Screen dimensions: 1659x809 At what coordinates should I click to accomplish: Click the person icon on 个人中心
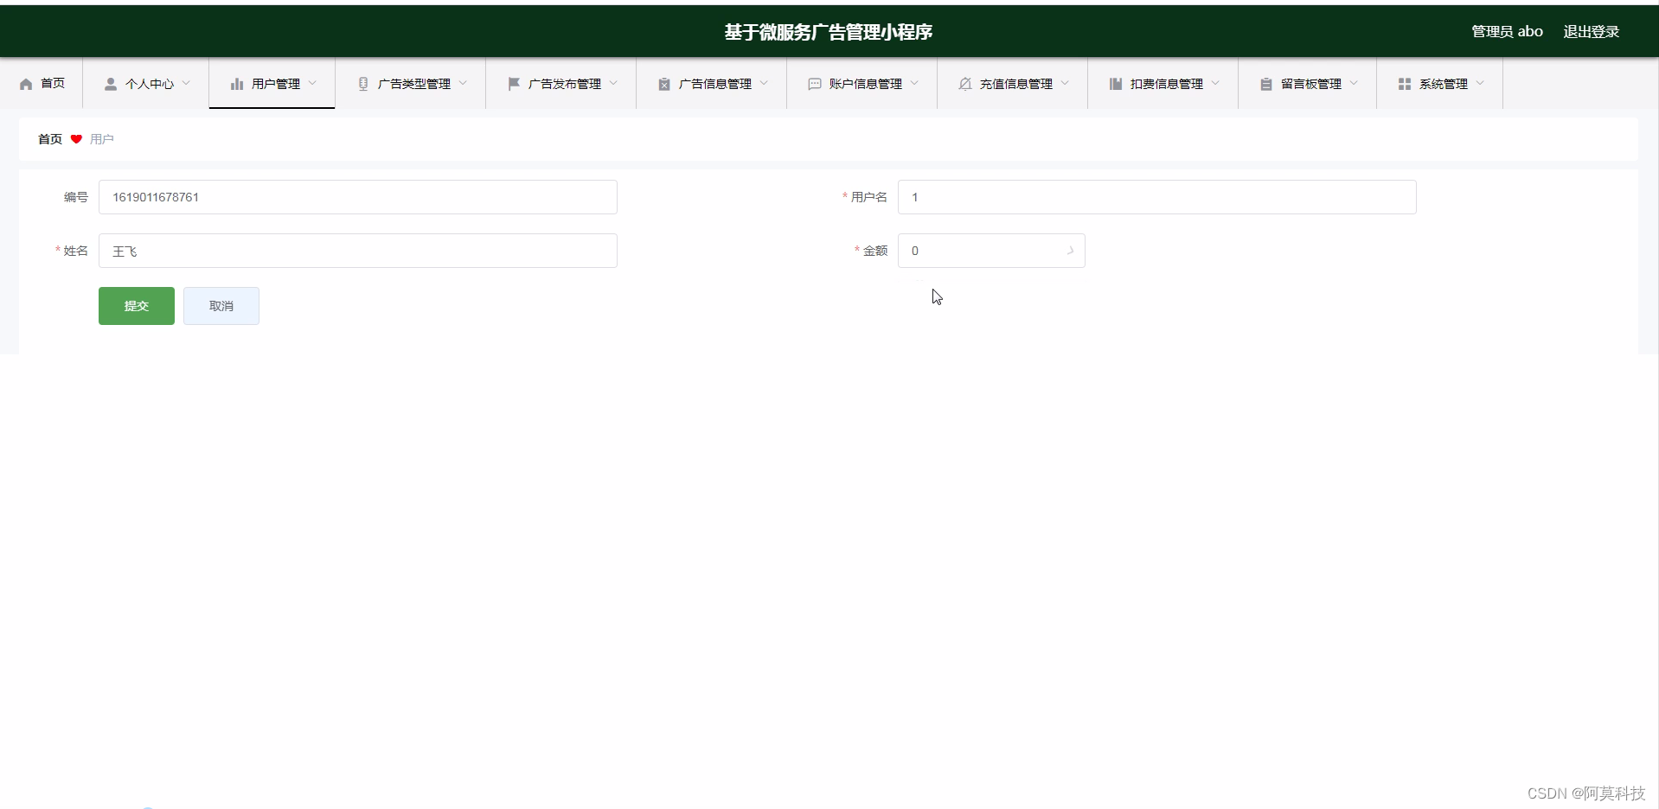coord(110,84)
